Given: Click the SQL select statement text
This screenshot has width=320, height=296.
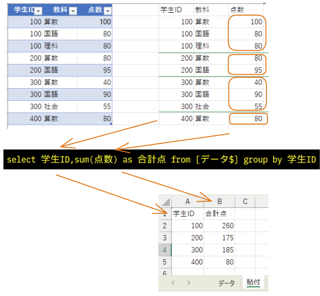Looking at the screenshot, I should click(x=162, y=160).
